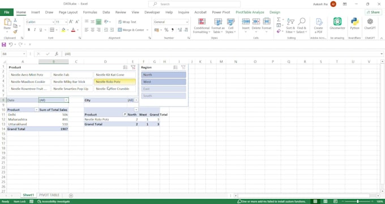Clear the filter on the Product slicer
The height and width of the screenshot is (204, 385).
tap(133, 67)
